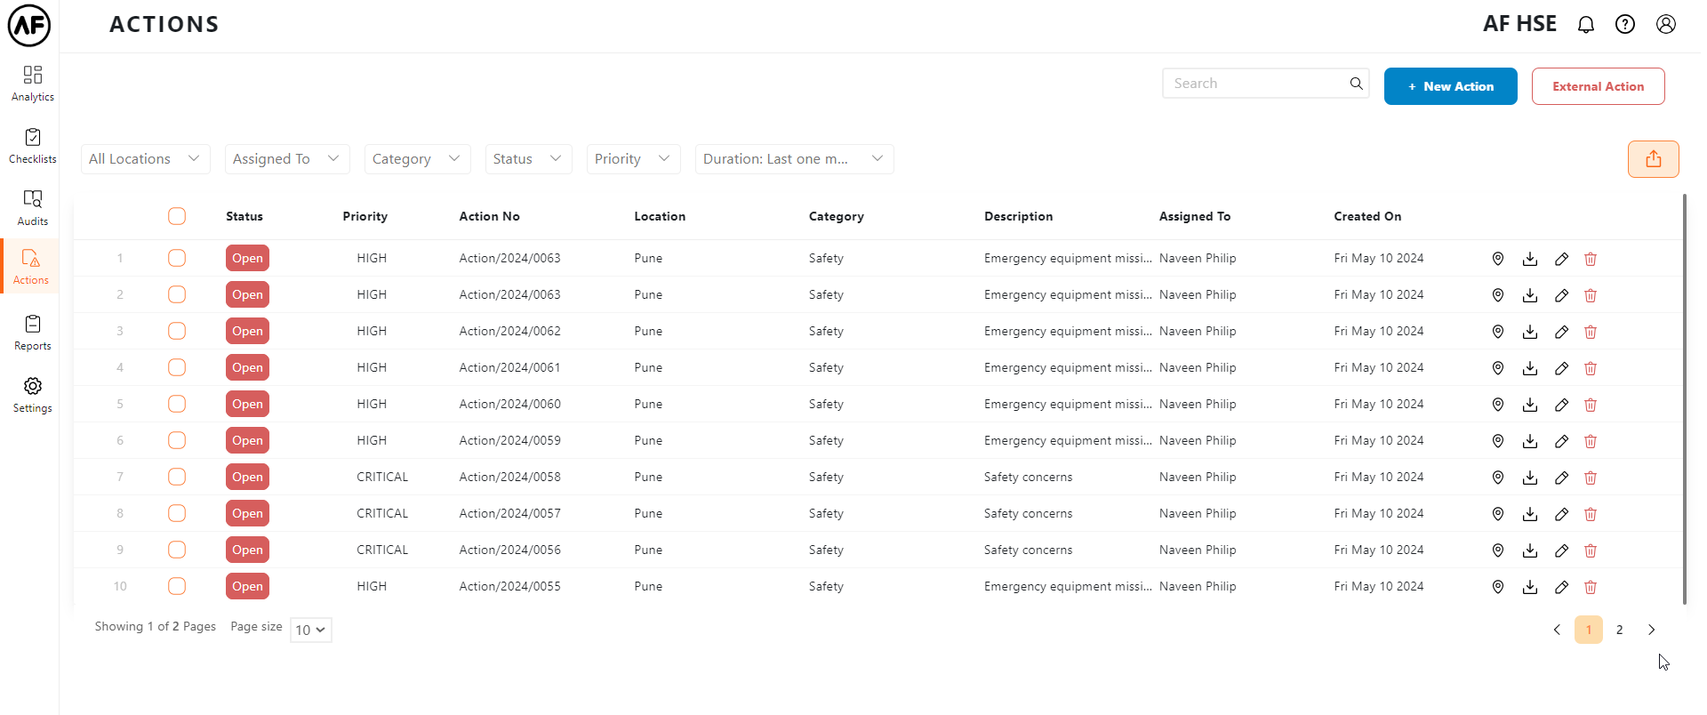Viewport: 1707px width, 715px height.
Task: Expand the All Locations dropdown
Action: coord(145,159)
